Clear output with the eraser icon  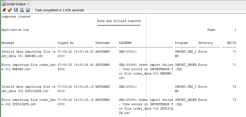(x=10, y=10)
